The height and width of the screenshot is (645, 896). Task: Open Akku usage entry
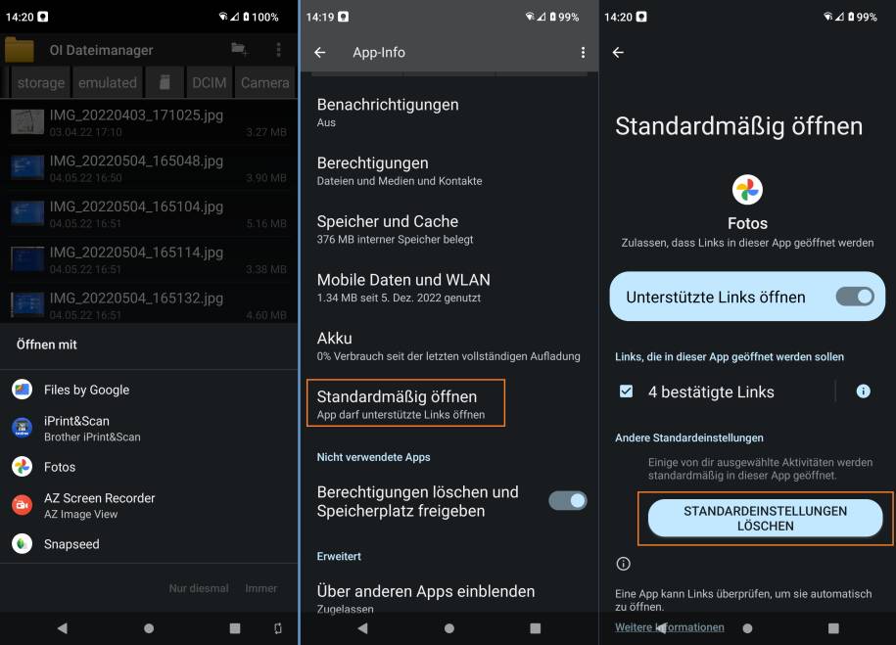coord(449,346)
